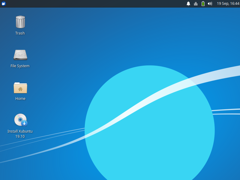Screen dimensions: 240x180
Task: Click the lid of the Trash can
Action: click(x=20, y=17)
